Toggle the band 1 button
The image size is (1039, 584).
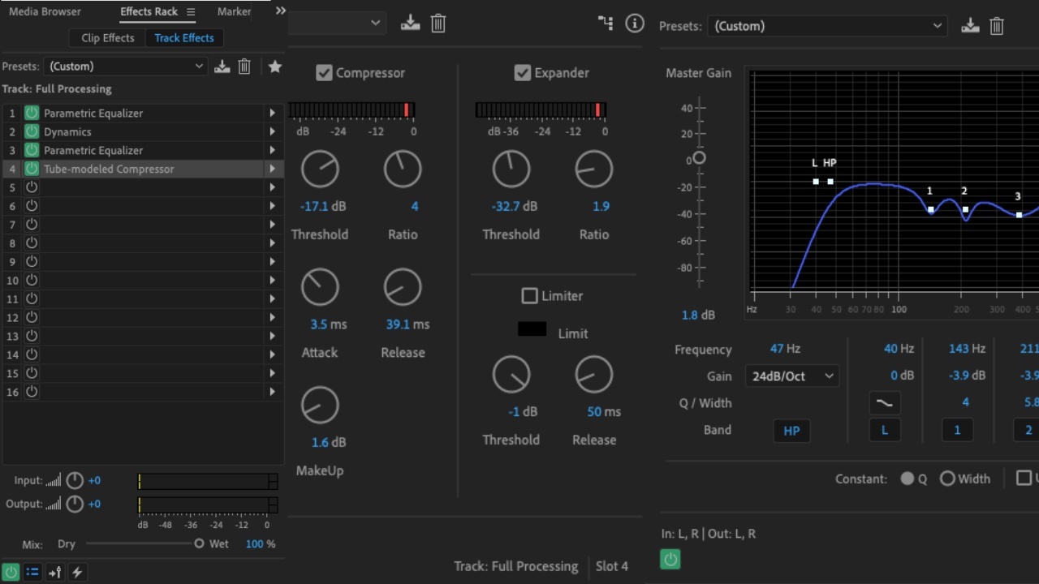coord(957,431)
